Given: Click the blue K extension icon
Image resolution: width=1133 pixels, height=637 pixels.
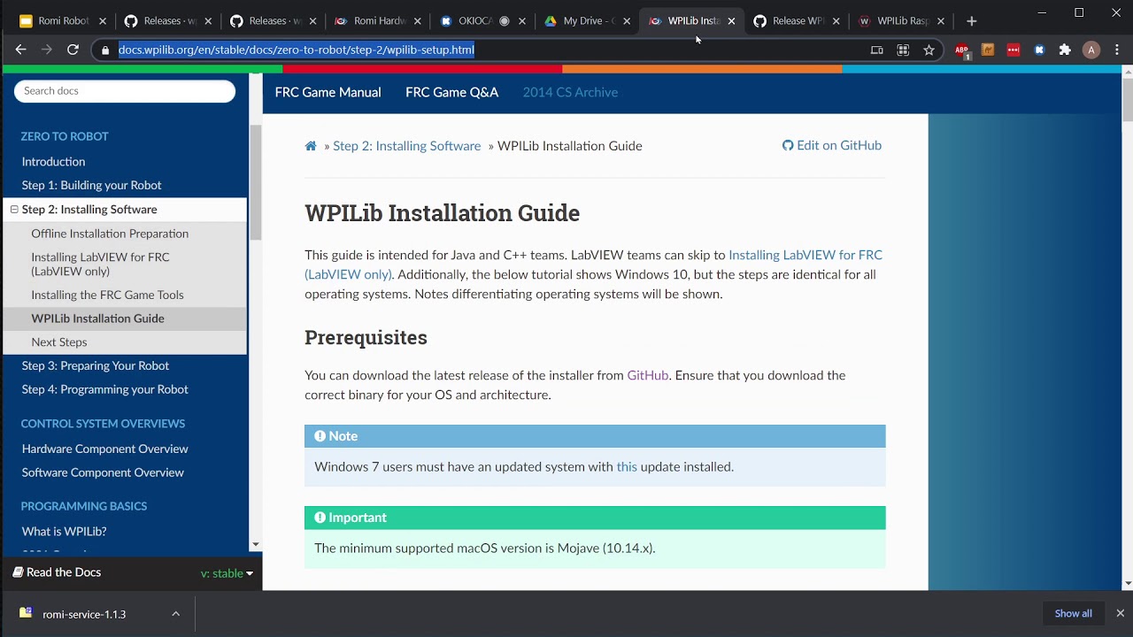Looking at the screenshot, I should tap(1039, 50).
